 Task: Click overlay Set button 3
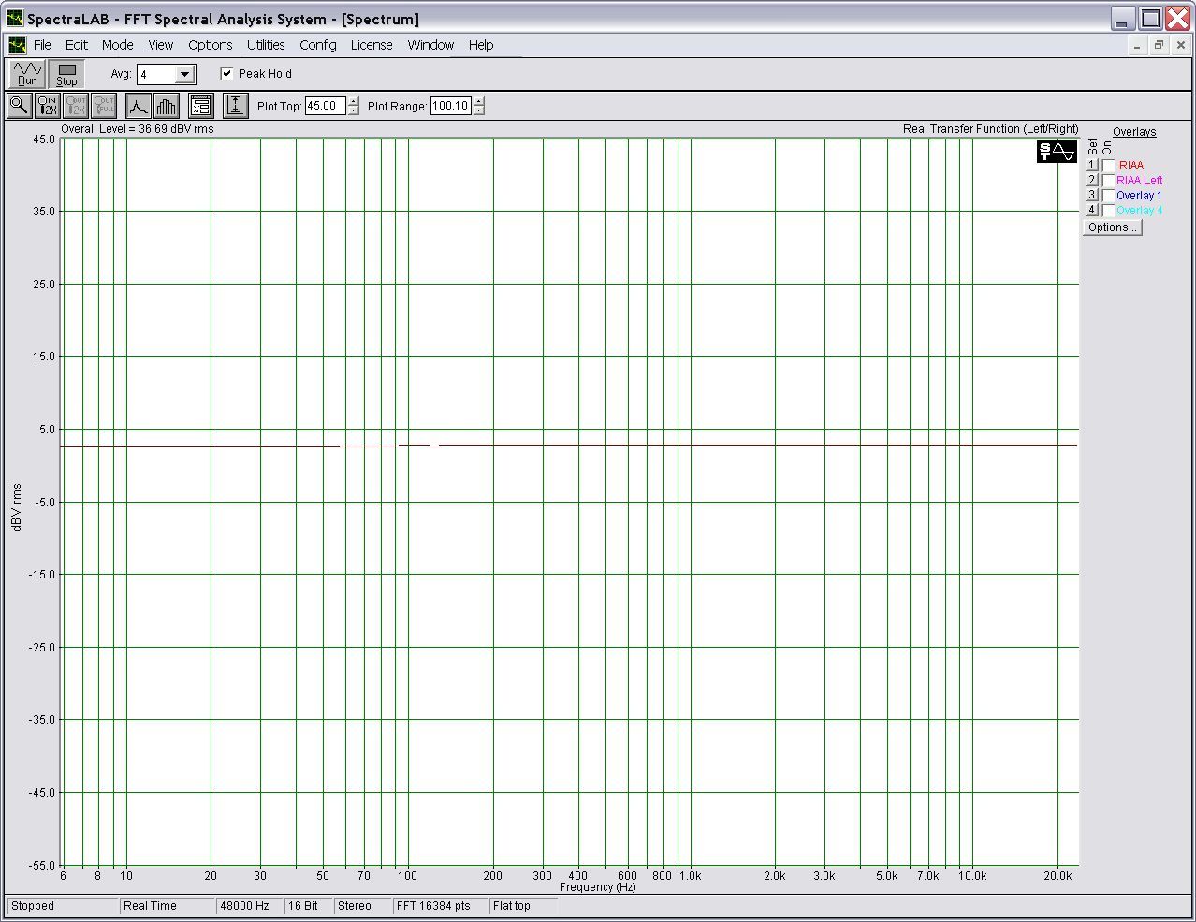point(1091,196)
